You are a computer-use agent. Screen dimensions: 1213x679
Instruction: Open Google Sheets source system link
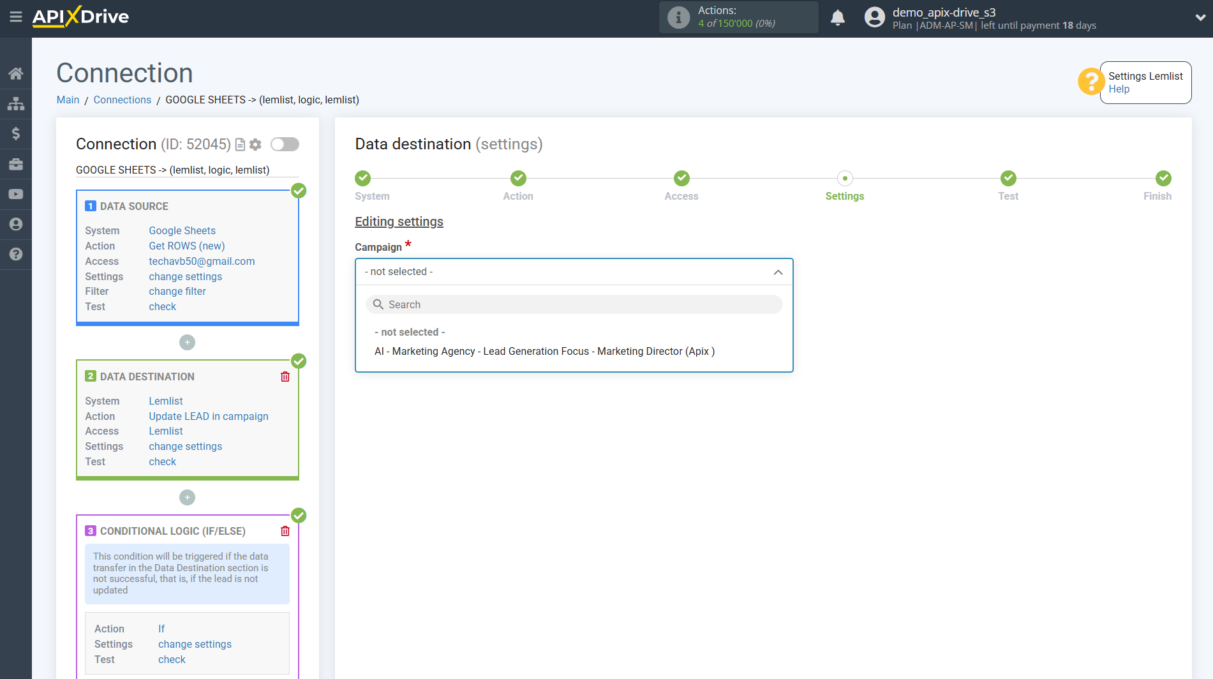tap(182, 230)
